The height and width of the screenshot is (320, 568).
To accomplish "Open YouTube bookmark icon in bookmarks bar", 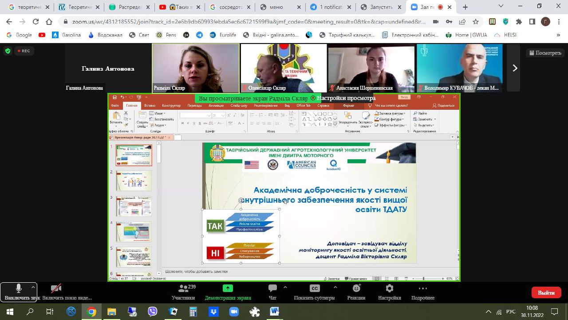I will 42,35.
